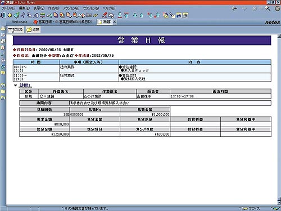Click the red pen toolbar icon

click(105, 15)
